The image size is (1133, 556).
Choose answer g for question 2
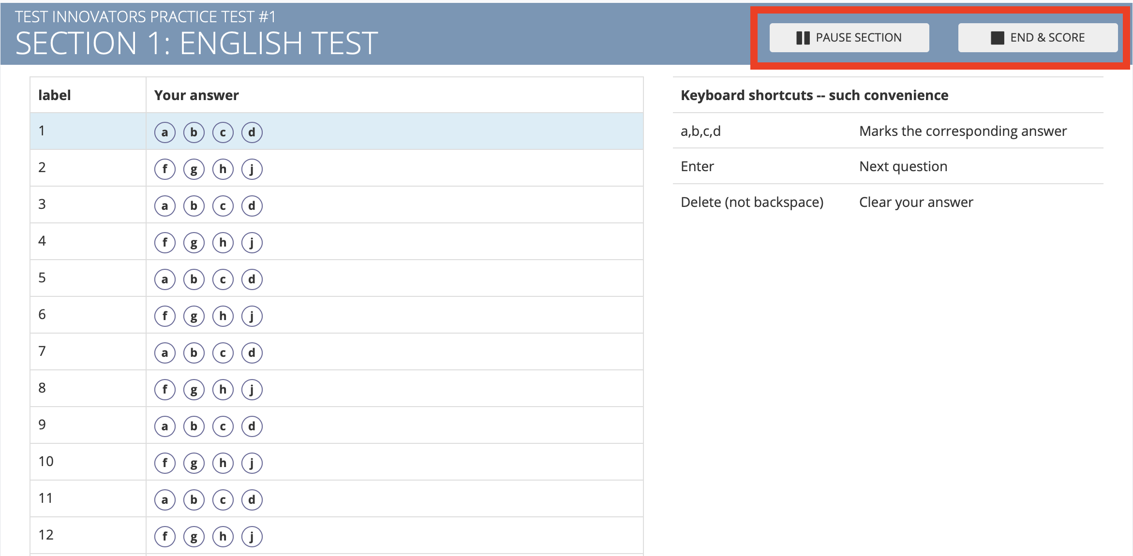click(x=194, y=169)
